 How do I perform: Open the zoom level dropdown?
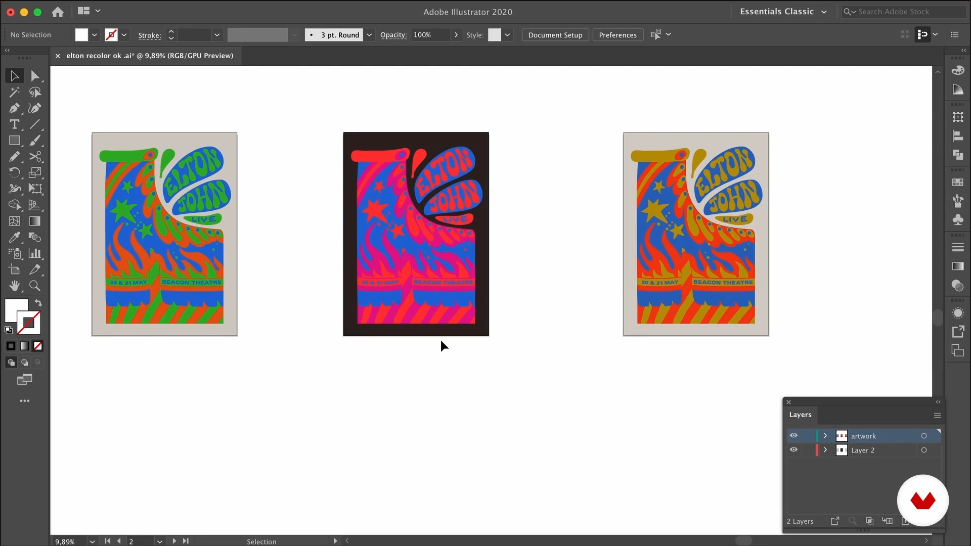pyautogui.click(x=92, y=541)
